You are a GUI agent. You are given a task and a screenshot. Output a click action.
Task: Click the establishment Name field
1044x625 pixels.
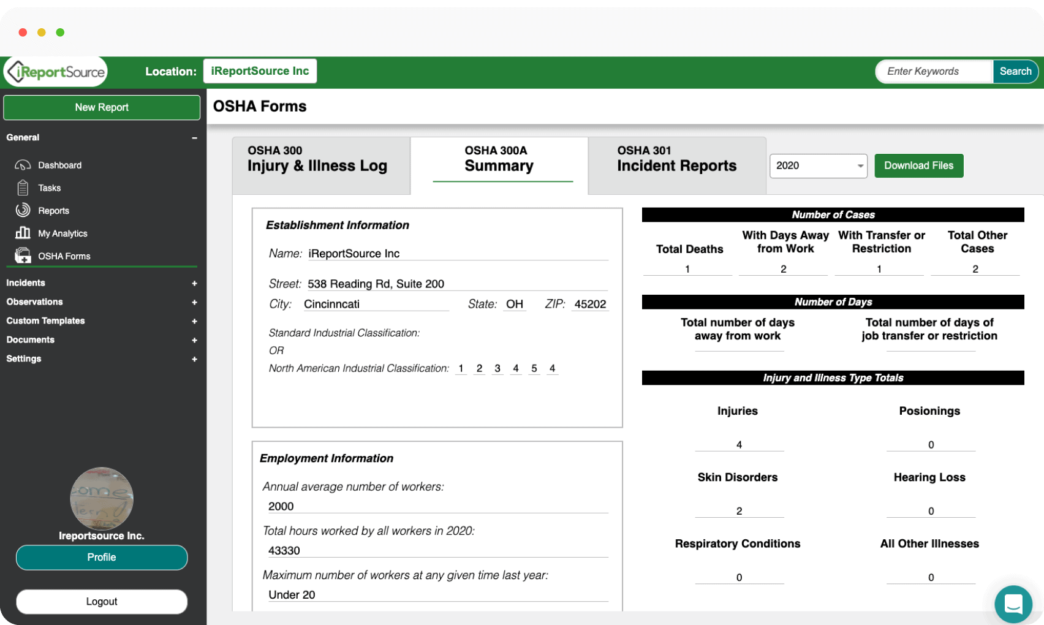pos(457,253)
